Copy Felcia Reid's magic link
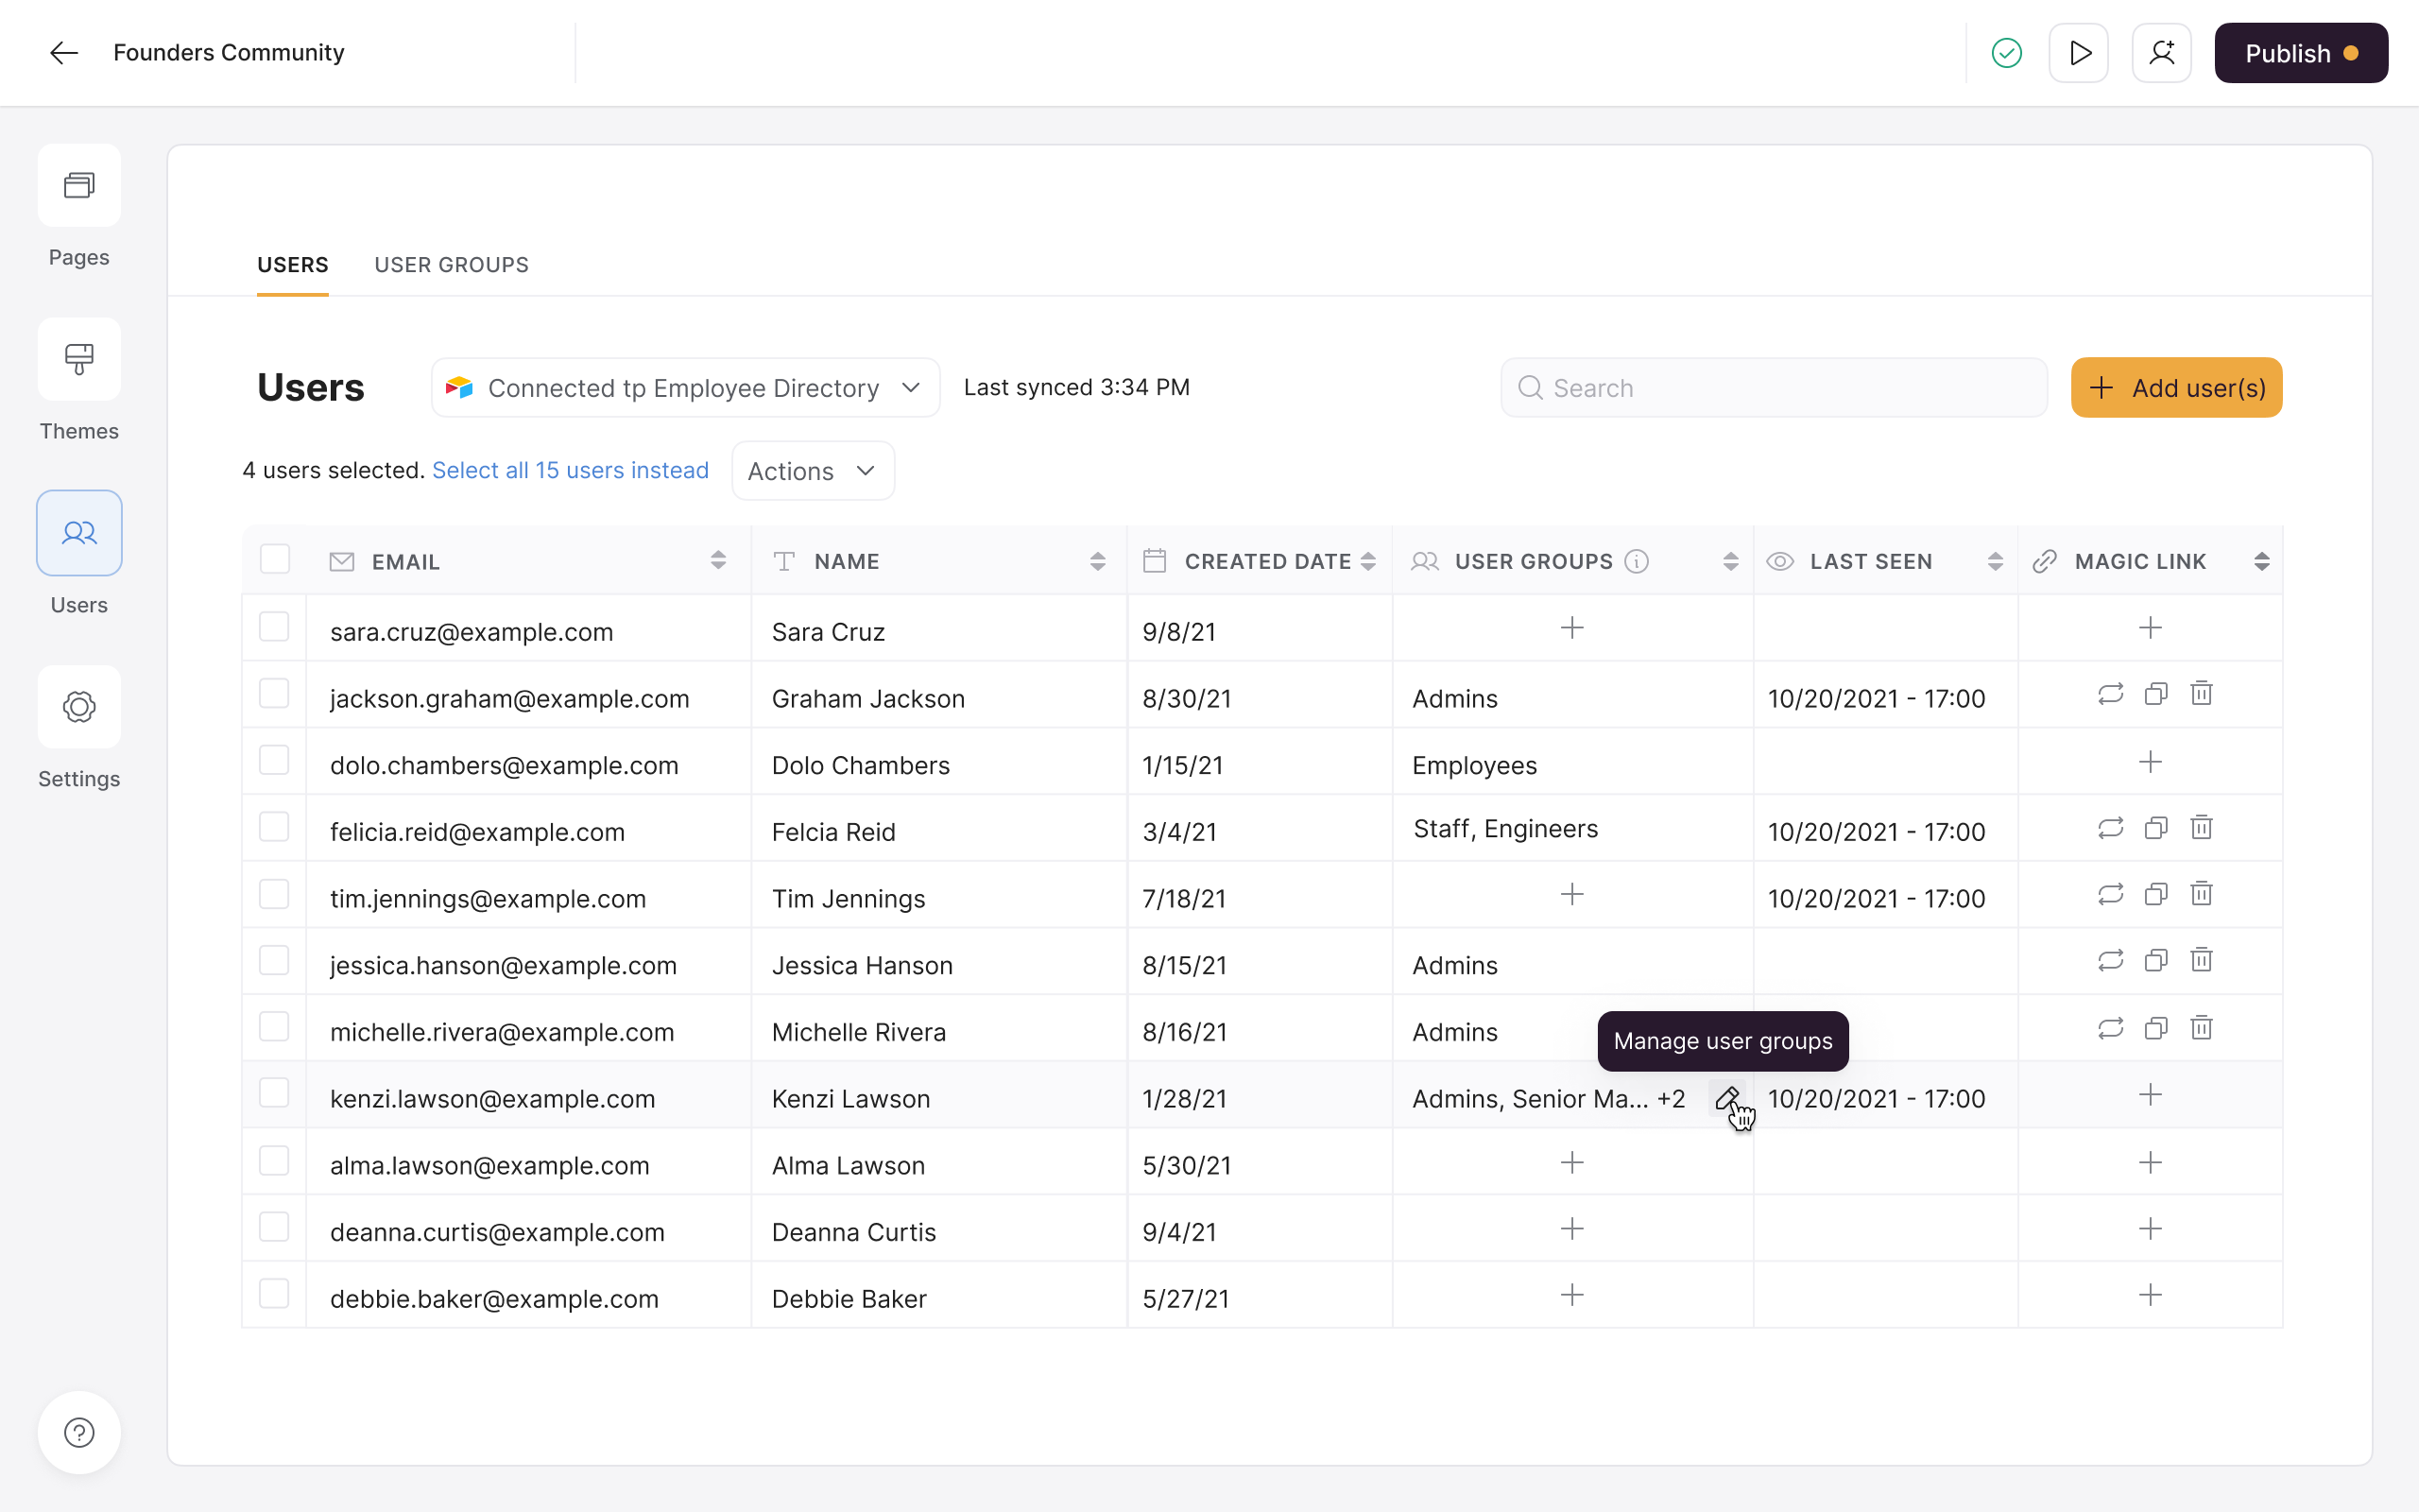Image resolution: width=2419 pixels, height=1512 pixels. (x=2156, y=828)
